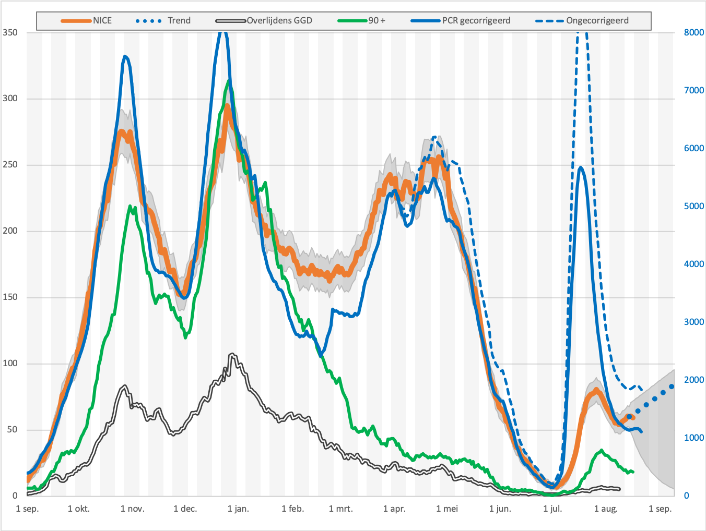This screenshot has height=531, width=706.
Task: Click the right axis value 2000
Action: [x=694, y=380]
